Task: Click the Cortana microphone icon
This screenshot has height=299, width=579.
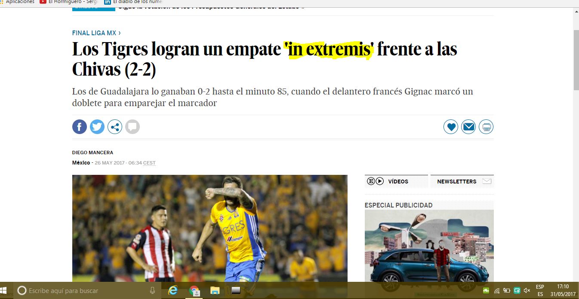Action: pyautogui.click(x=152, y=290)
